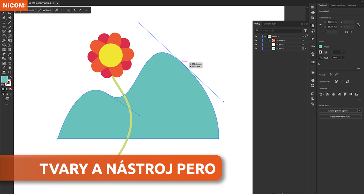Viewport: 364px width, 194px height.
Task: Open the Knihovny tab
Action: (352, 5)
